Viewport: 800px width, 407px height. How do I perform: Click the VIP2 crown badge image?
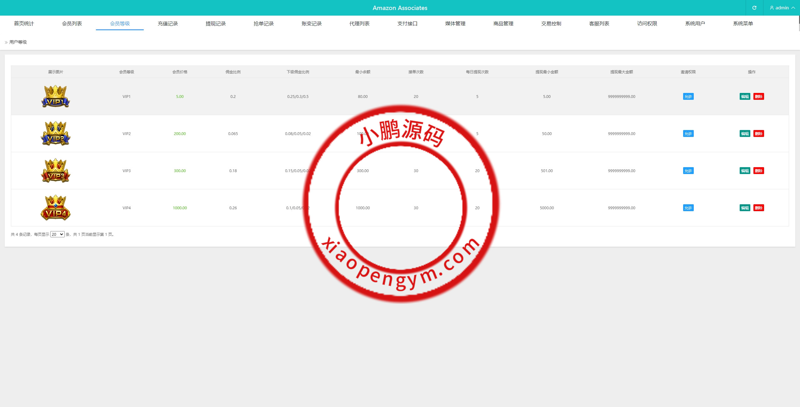(x=56, y=133)
